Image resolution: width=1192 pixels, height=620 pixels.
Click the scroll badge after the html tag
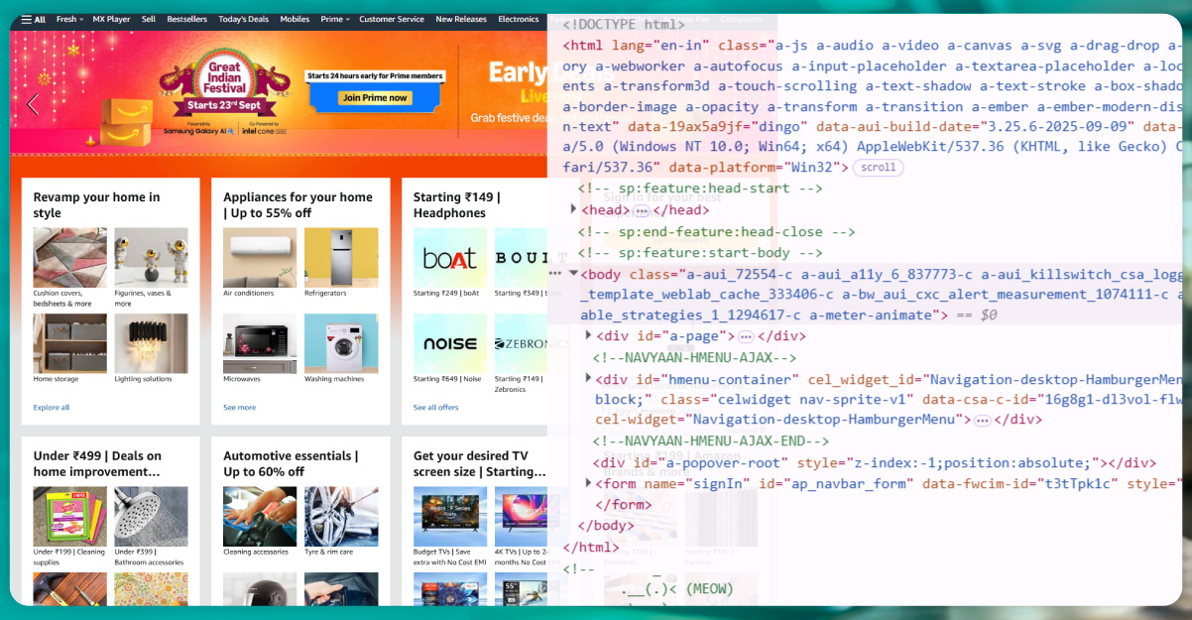pos(878,168)
